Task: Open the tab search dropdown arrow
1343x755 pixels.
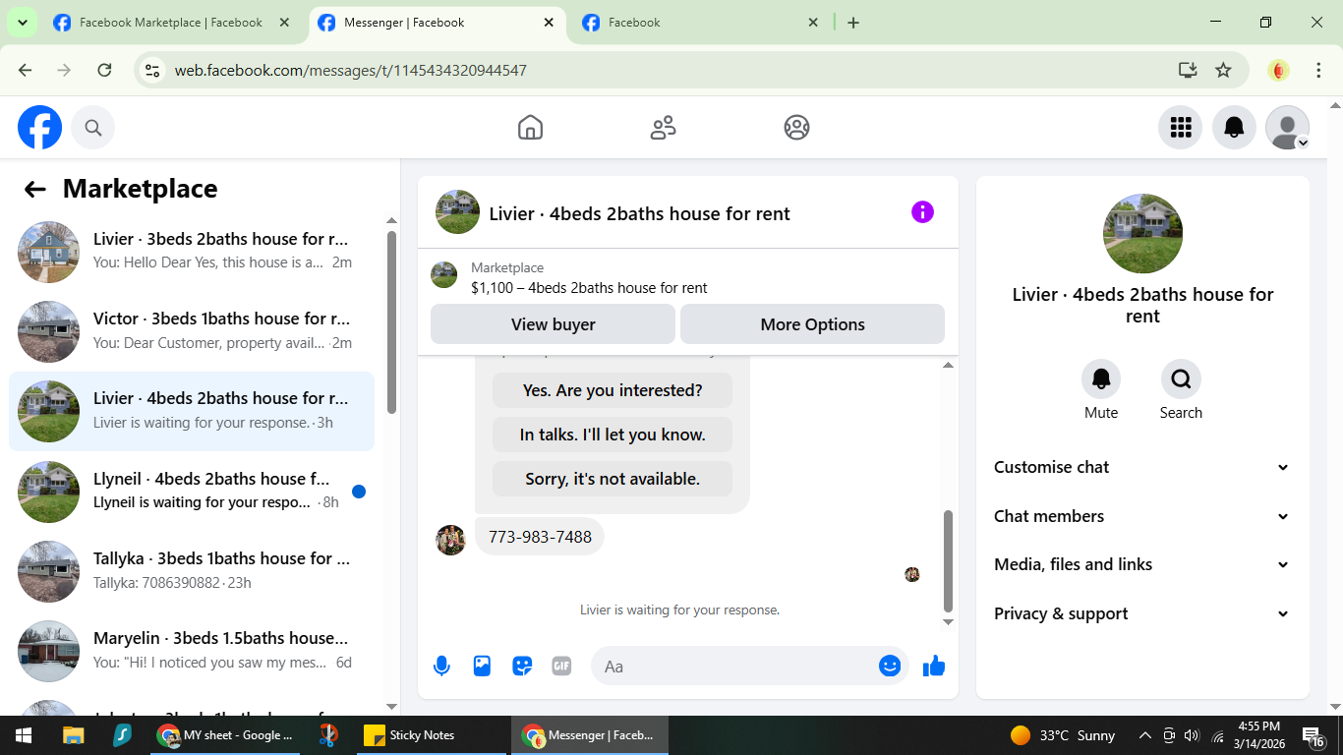Action: 22,23
